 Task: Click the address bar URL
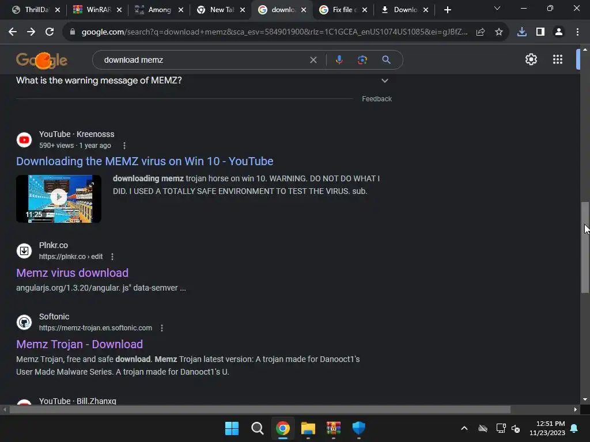tap(275, 32)
